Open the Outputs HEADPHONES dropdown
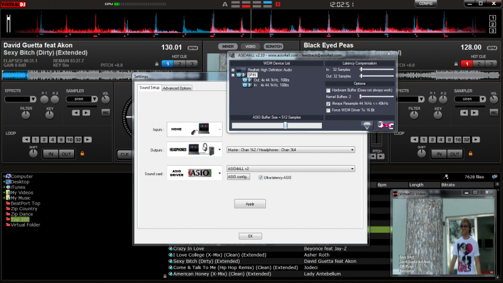503x283 pixels. [194, 149]
